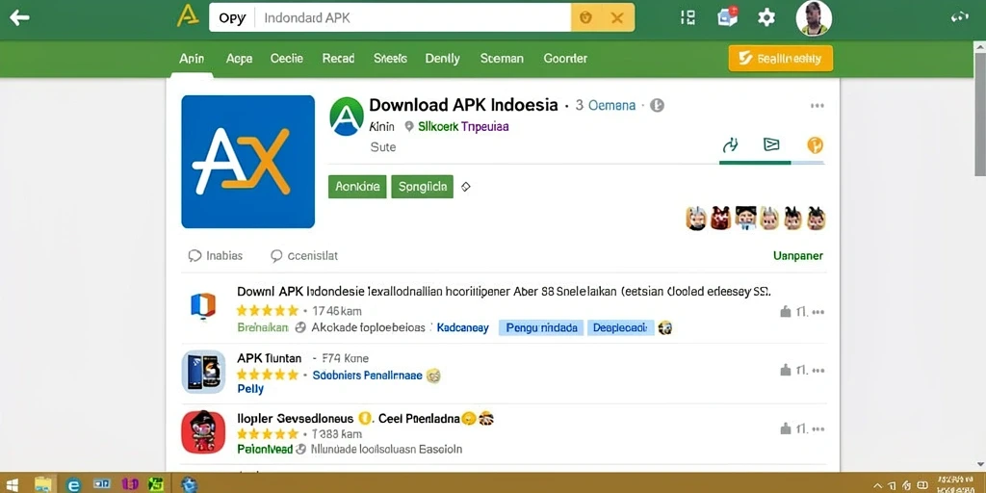Click the Sdebniers Penallrnaae link

367,376
